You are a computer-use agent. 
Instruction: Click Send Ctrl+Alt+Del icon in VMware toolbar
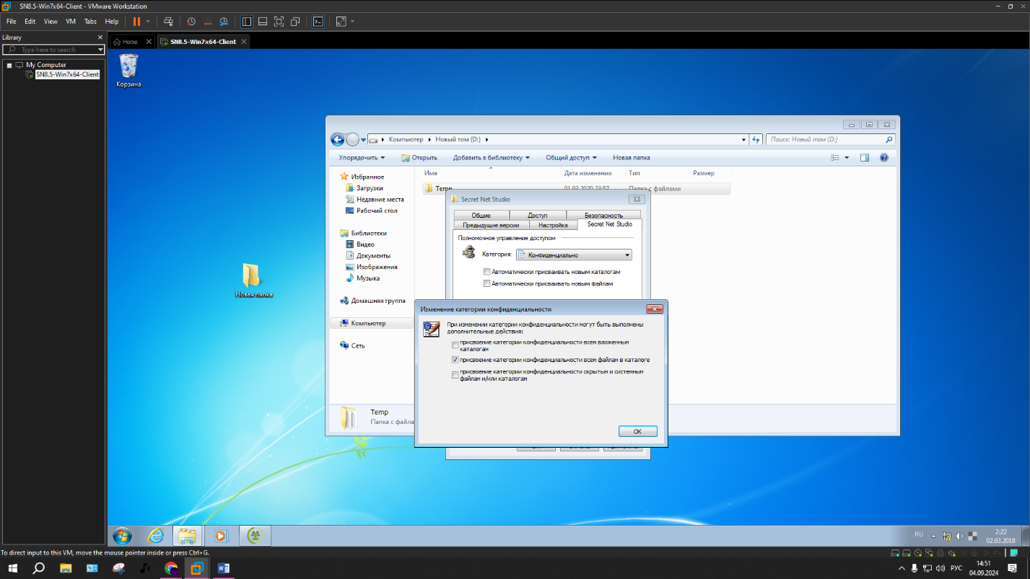pos(168,22)
